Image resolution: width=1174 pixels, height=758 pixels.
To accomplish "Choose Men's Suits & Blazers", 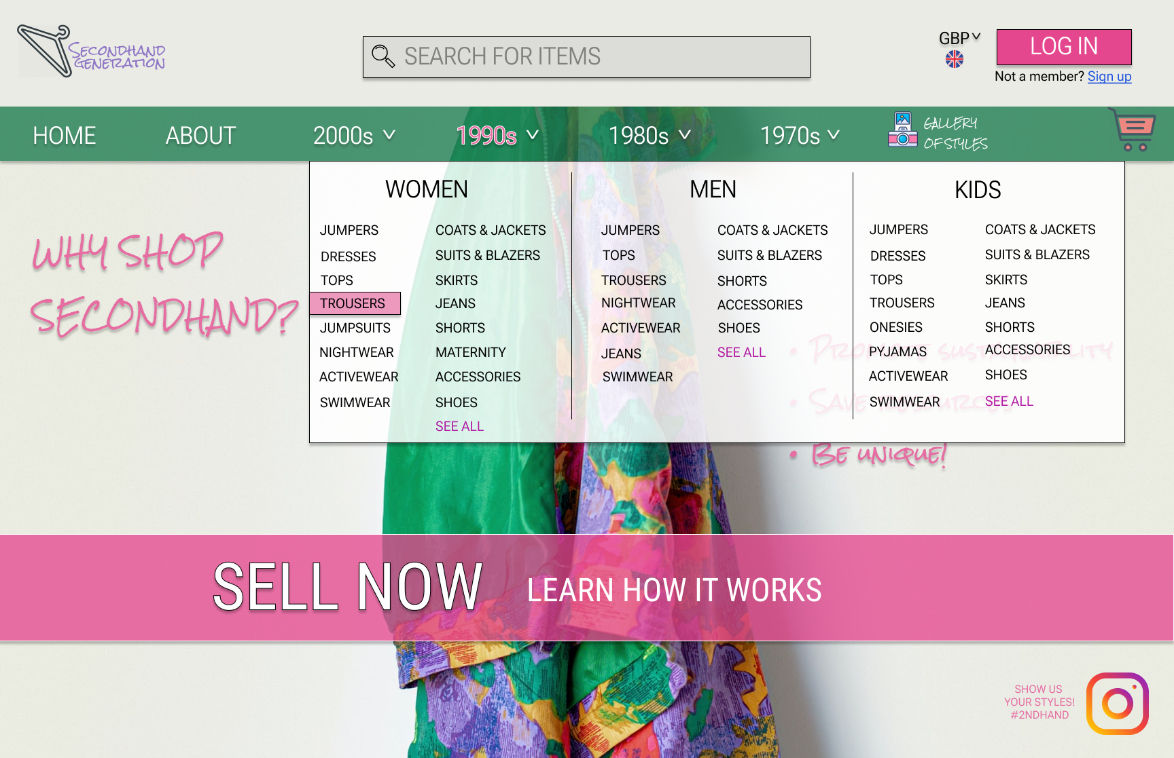I will (770, 256).
